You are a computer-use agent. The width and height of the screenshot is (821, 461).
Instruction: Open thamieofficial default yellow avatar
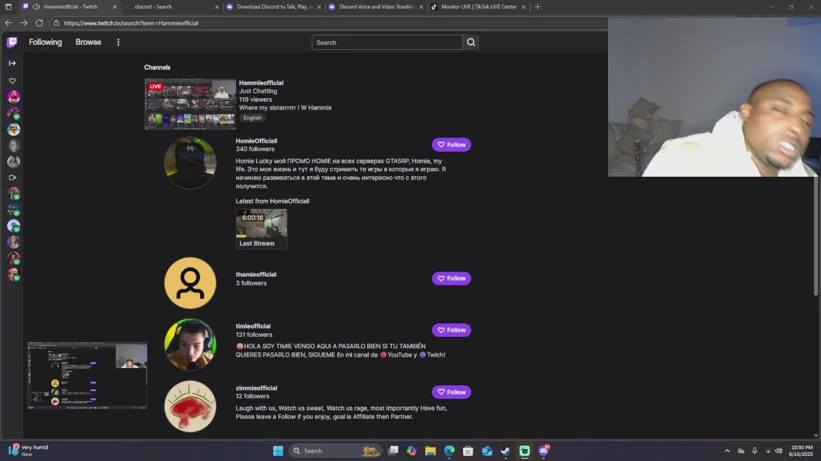tap(190, 283)
